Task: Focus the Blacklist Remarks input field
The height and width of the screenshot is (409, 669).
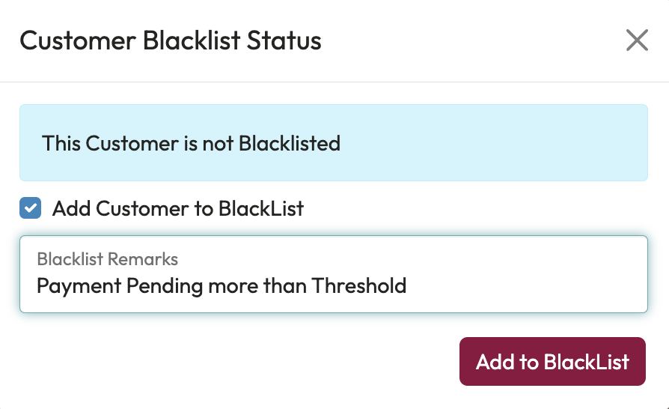Action: [x=333, y=275]
